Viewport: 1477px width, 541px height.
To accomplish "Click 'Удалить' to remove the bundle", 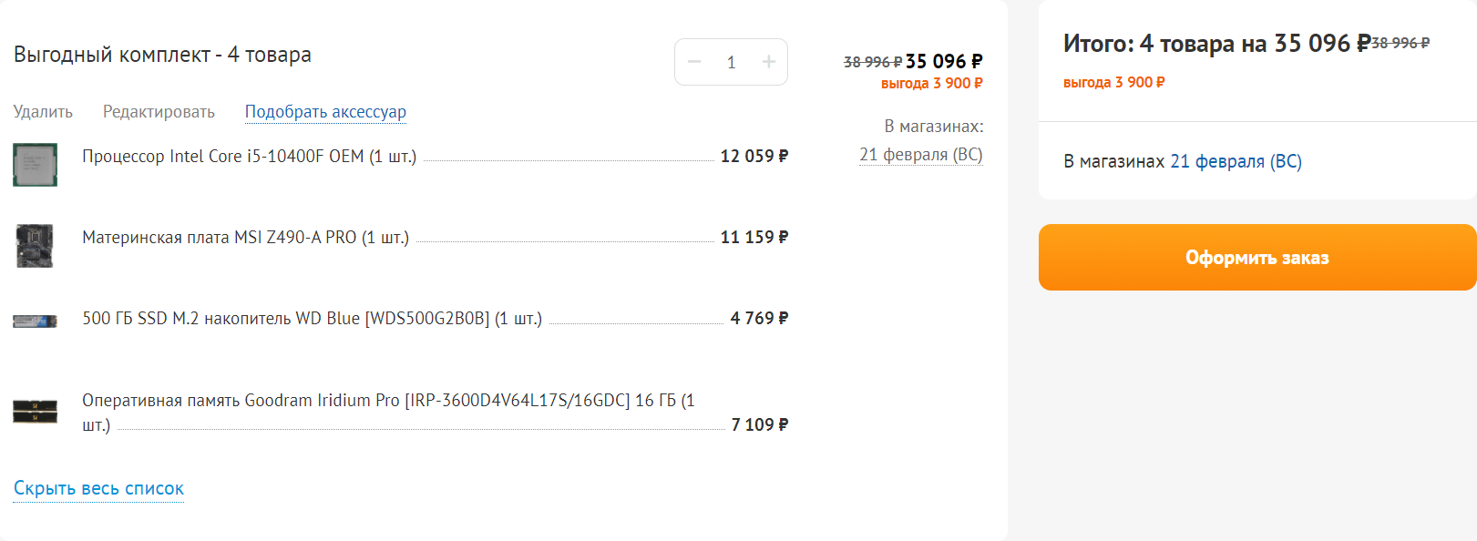I will coord(43,112).
